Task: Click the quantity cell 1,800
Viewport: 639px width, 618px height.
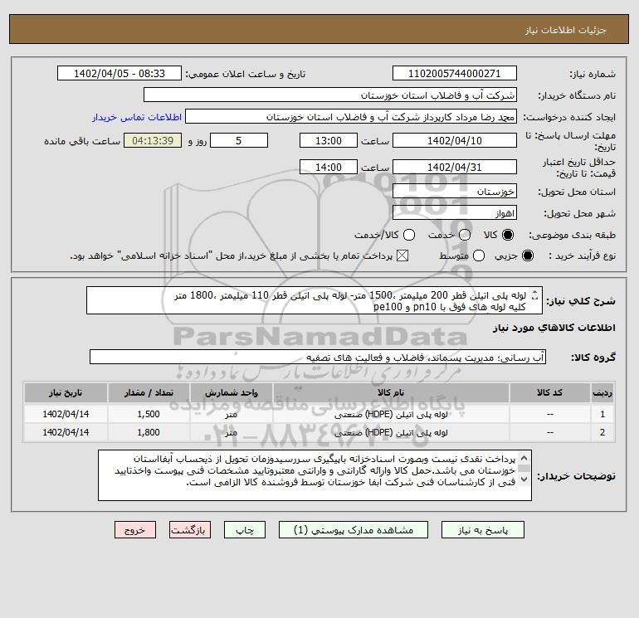Action: [x=149, y=432]
